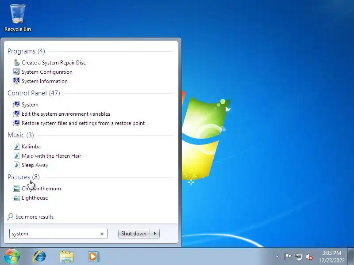Launch Internet Explorer from the taskbar
This screenshot has width=354, height=265.
pyautogui.click(x=40, y=257)
